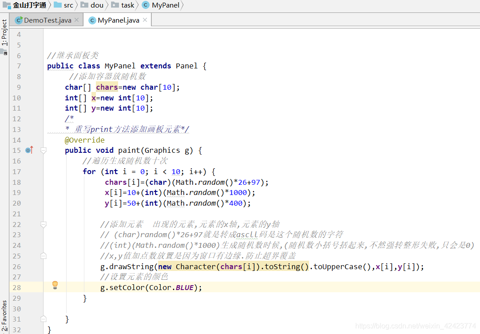This screenshot has height=334, width=480.
Task: Click line number 28 in the gutter
Action: [x=16, y=287]
